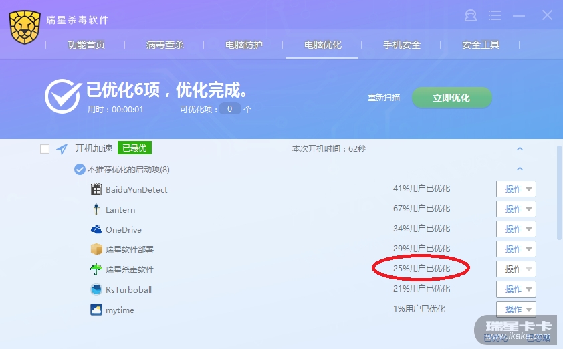This screenshot has height=349, width=563.
Task: Click the BaiduYunDetect startup item icon
Action: [x=96, y=189]
